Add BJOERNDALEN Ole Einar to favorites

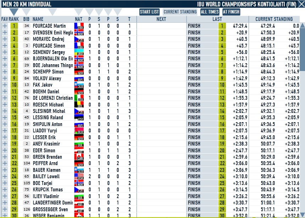coord(5,59)
